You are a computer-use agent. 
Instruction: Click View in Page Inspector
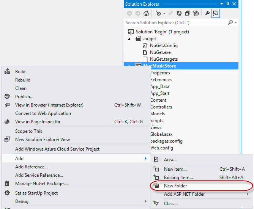38,122
